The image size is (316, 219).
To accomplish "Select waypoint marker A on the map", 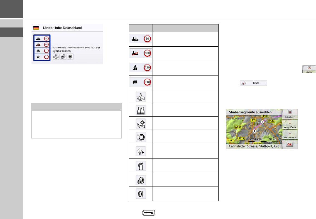I will coord(254,131).
